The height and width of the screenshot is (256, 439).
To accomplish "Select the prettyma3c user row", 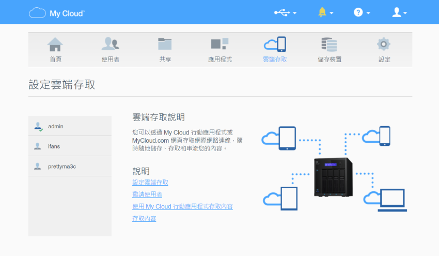I will coord(70,167).
